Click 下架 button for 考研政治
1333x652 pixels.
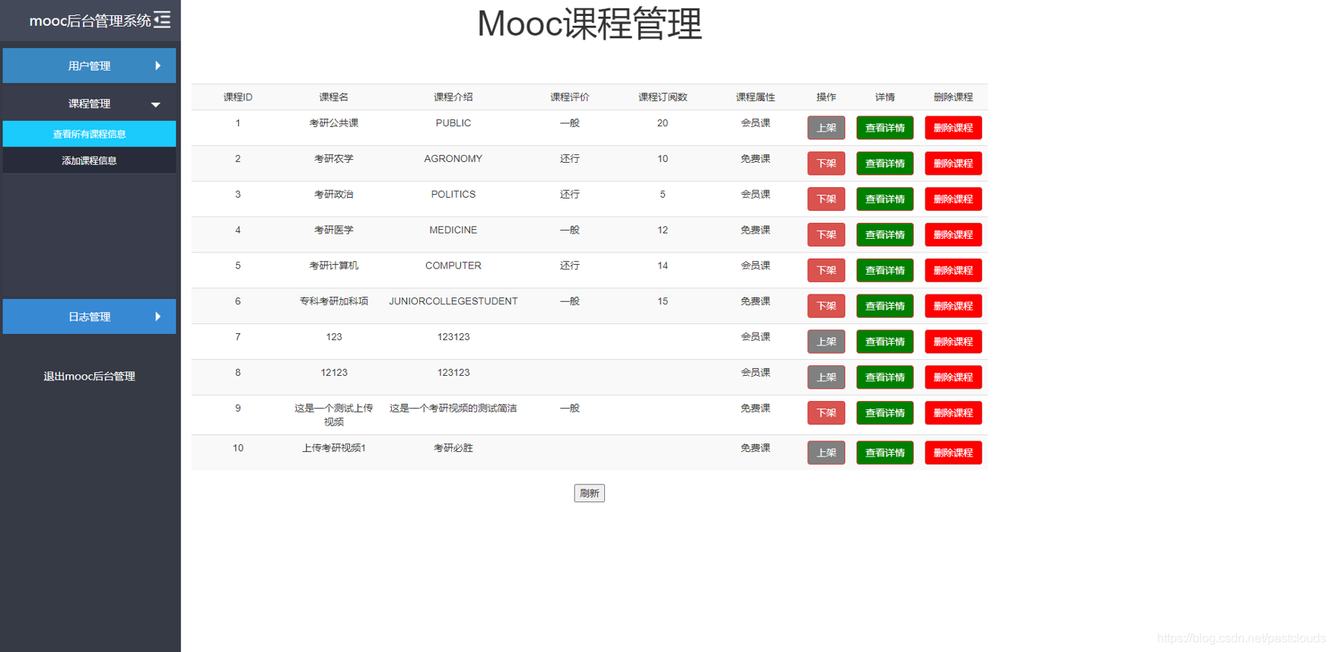point(826,199)
